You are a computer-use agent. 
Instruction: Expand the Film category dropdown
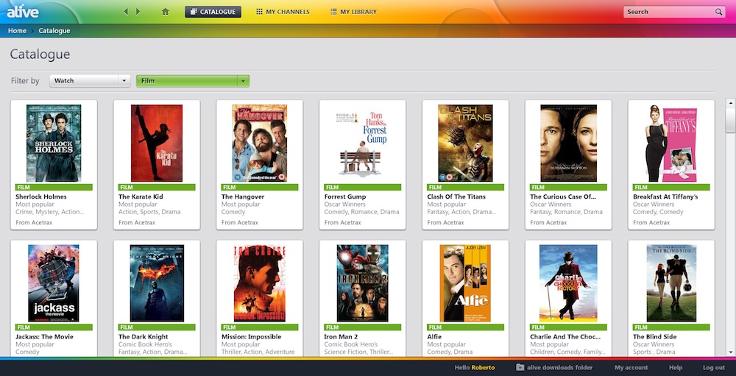point(244,81)
